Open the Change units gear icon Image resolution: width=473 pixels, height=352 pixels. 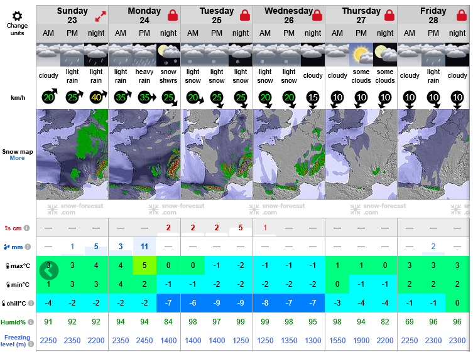[17, 16]
